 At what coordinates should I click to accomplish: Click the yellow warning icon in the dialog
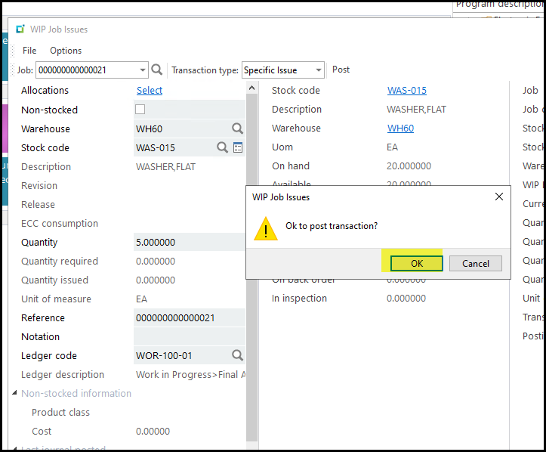pyautogui.click(x=265, y=228)
